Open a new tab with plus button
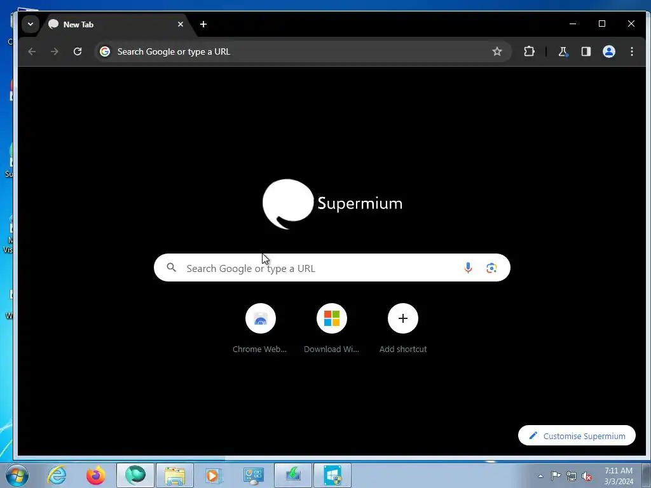The height and width of the screenshot is (488, 651). (x=203, y=25)
